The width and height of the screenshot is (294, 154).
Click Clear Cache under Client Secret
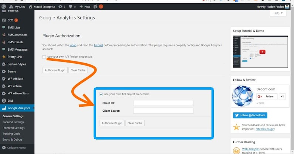click(135, 123)
